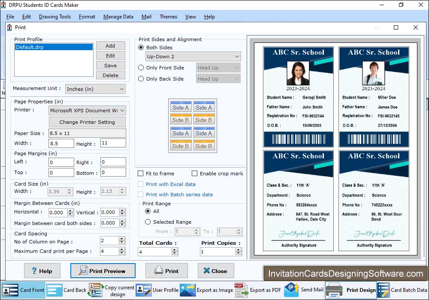
Task: Open the Themes menu
Action: pyautogui.click(x=168, y=17)
